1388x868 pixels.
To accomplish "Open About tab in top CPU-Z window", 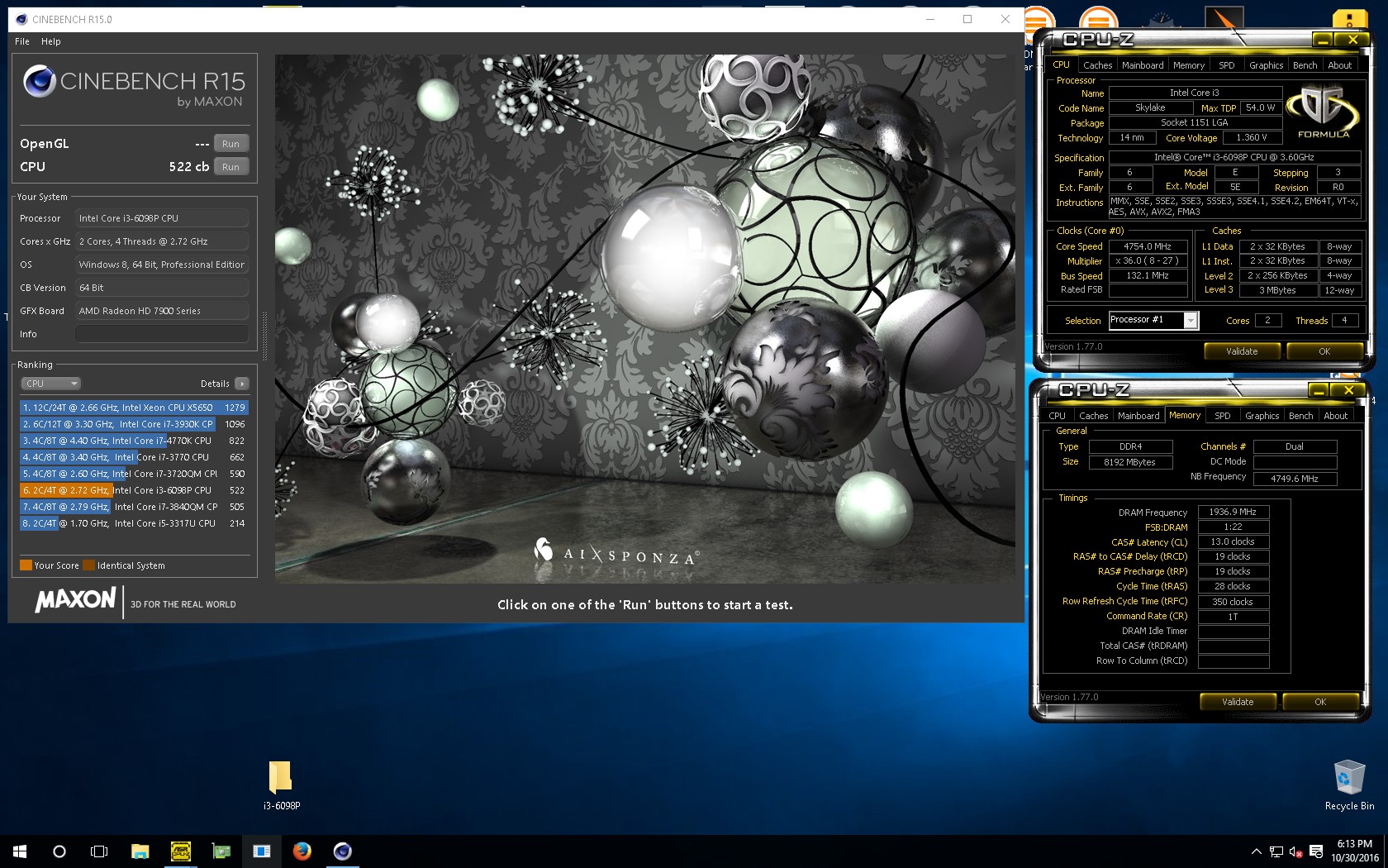I will [x=1339, y=65].
